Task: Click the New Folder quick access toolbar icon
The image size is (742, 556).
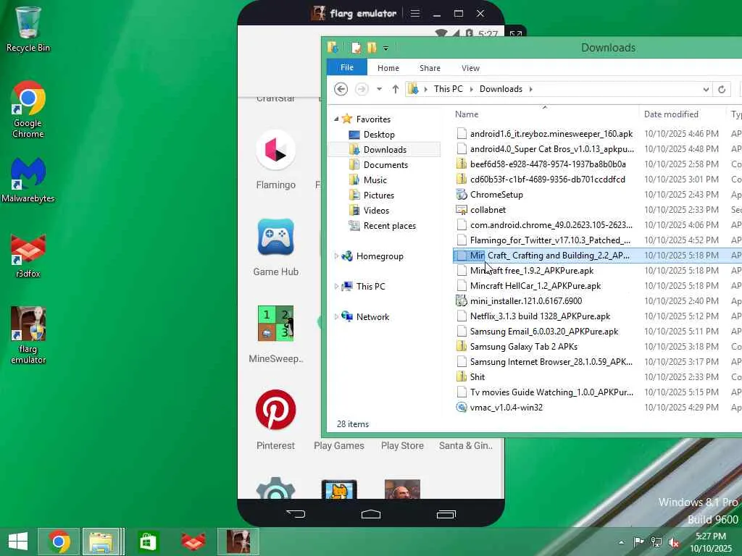Action: tap(372, 48)
